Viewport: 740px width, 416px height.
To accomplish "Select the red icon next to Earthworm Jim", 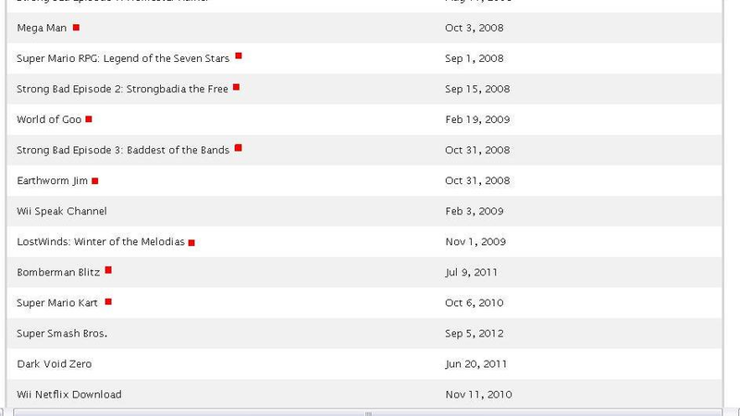I will click(x=95, y=180).
